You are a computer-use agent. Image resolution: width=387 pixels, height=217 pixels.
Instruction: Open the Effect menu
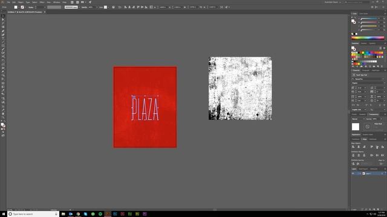42,2
